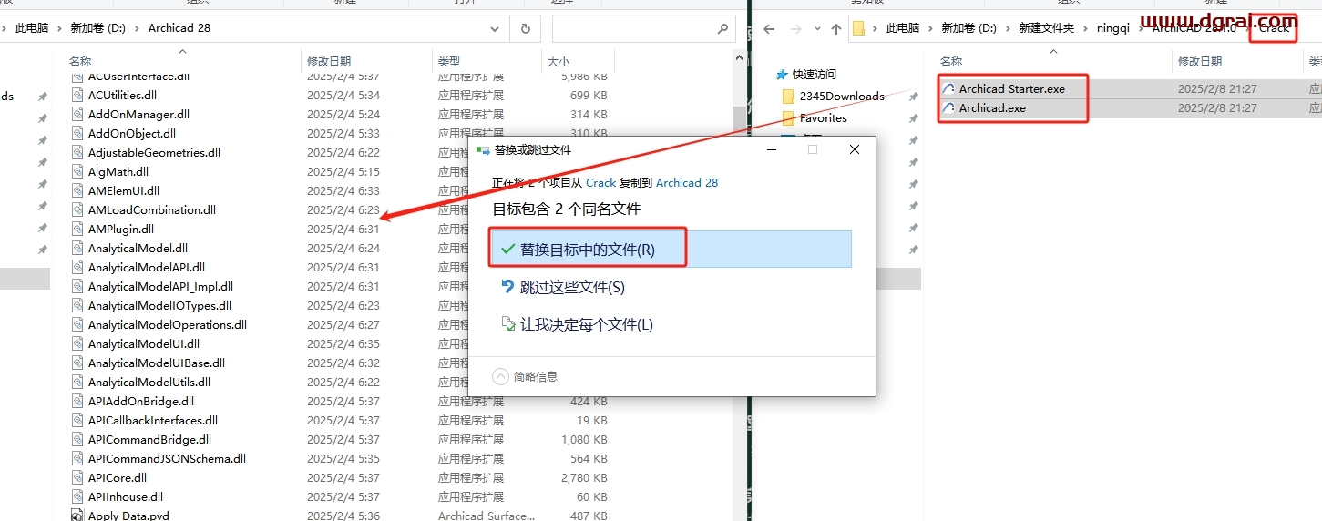Go up one level in Crack window
Viewport: 1322px width, 521px height.
pos(836,28)
